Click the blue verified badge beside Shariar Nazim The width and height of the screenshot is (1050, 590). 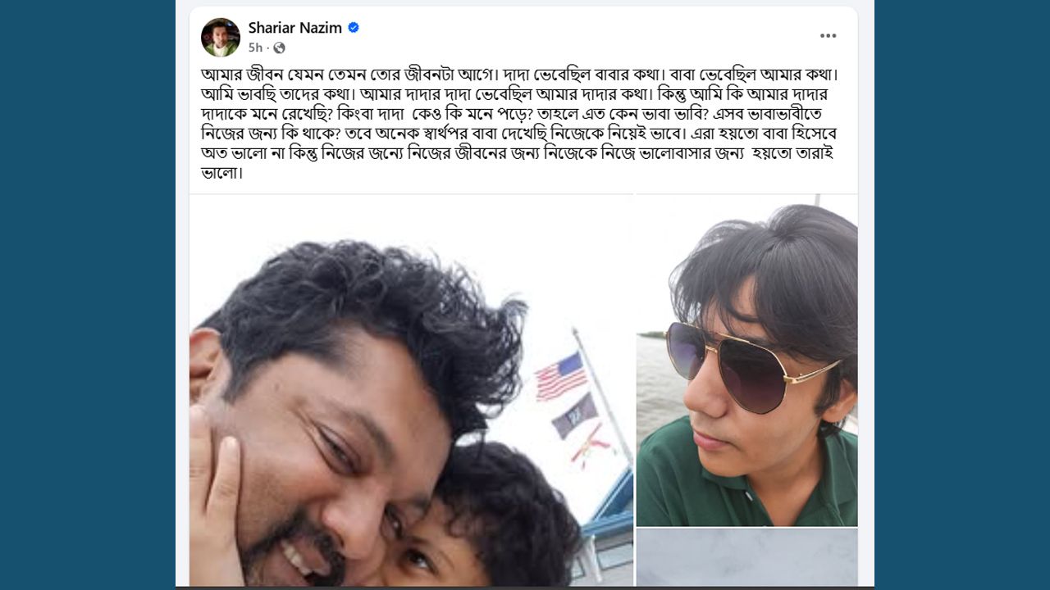[x=354, y=28]
